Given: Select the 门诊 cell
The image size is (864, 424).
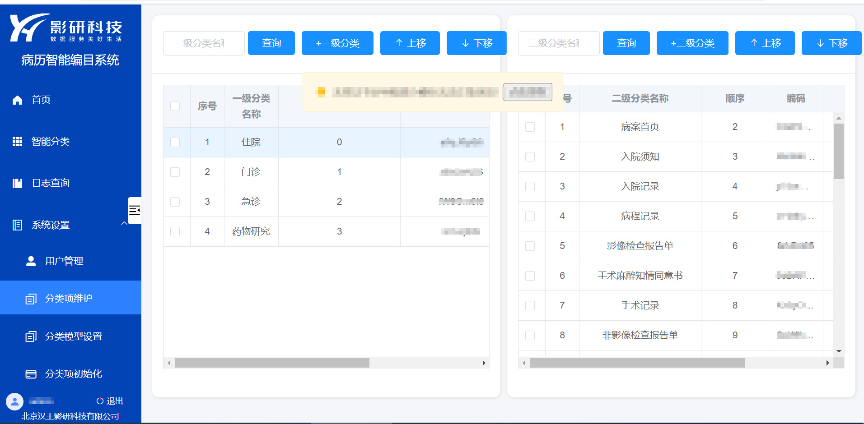Looking at the screenshot, I should (251, 172).
